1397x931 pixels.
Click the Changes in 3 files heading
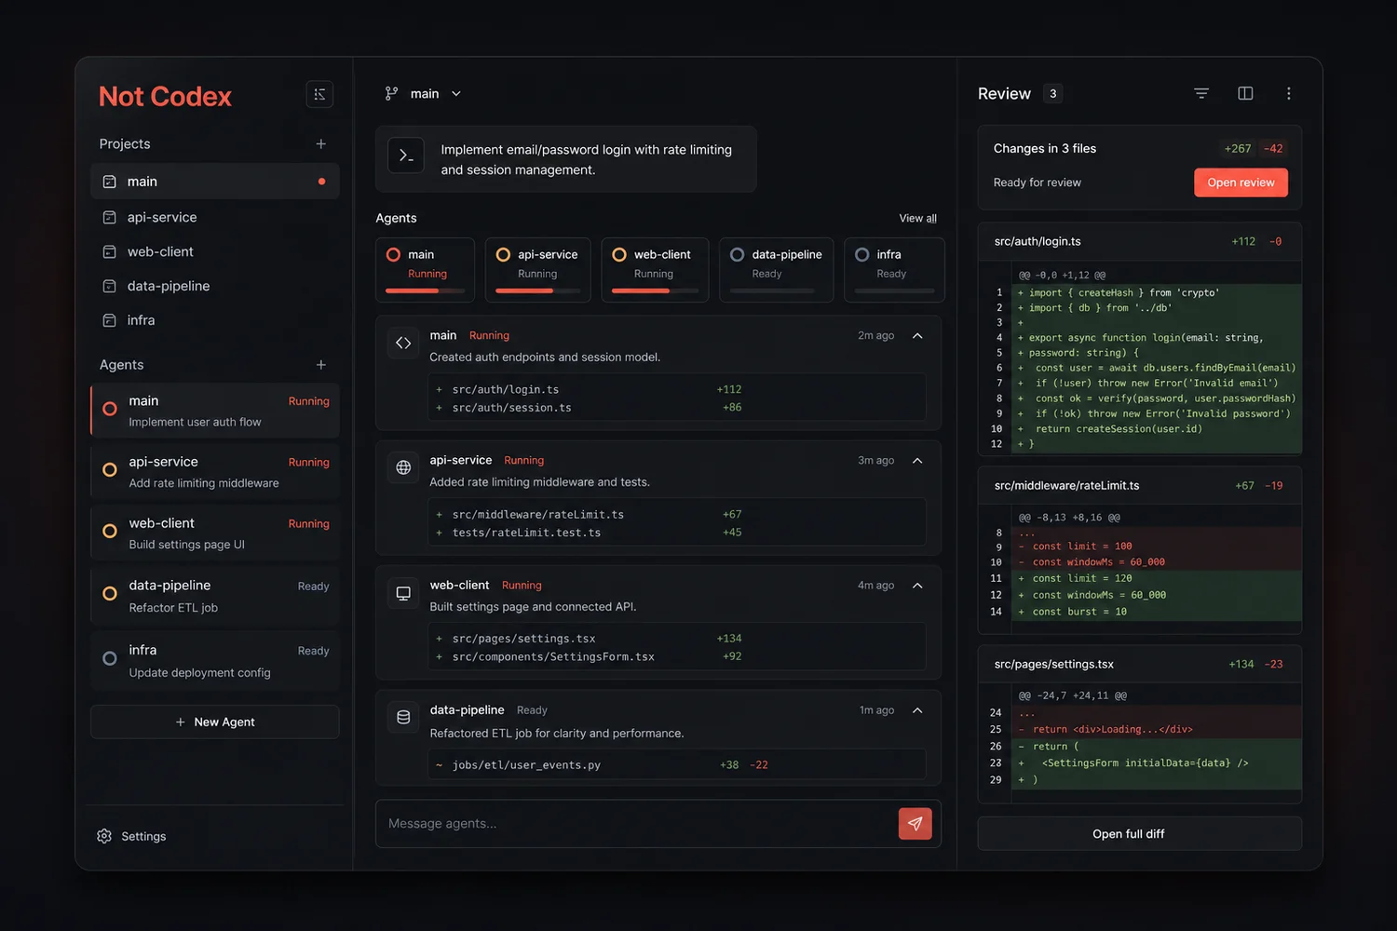1044,149
